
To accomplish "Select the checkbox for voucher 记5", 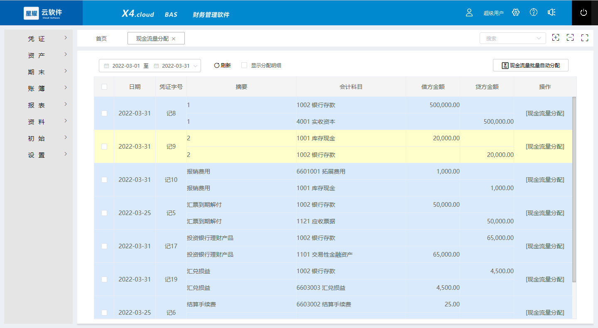I will tap(104, 213).
